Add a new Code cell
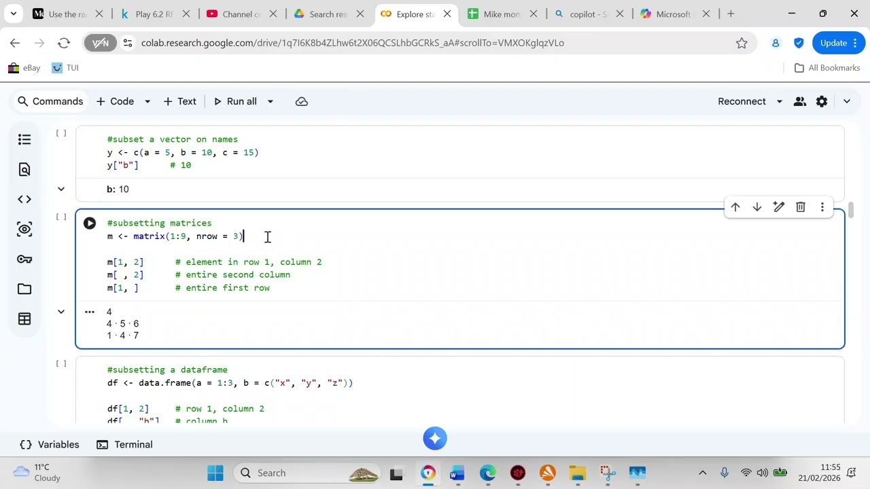 coord(116,101)
